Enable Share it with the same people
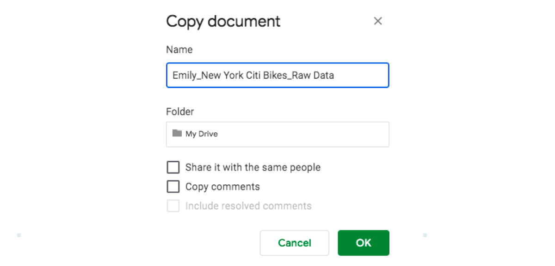 point(173,167)
